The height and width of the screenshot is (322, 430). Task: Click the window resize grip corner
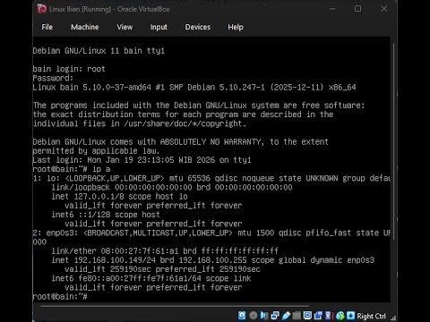(x=394, y=318)
